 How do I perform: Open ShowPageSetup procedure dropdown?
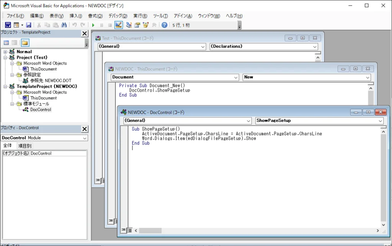tap(380, 121)
